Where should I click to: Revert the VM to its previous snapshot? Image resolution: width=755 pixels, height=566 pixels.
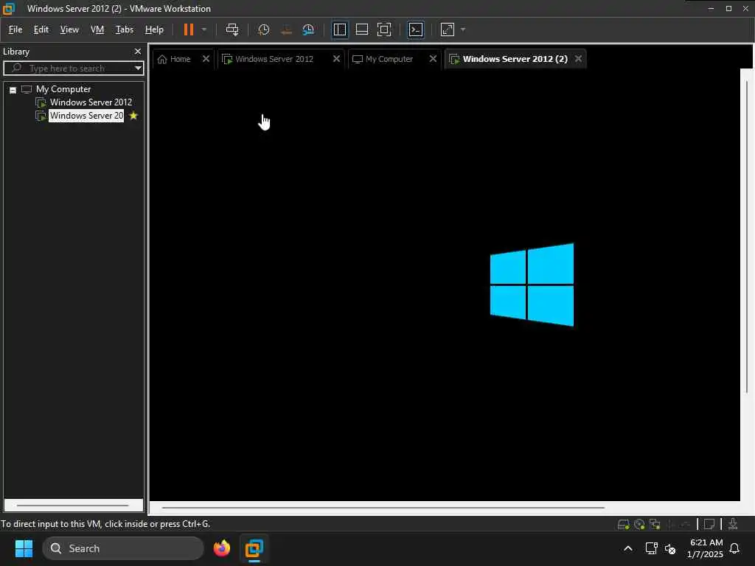pyautogui.click(x=286, y=29)
